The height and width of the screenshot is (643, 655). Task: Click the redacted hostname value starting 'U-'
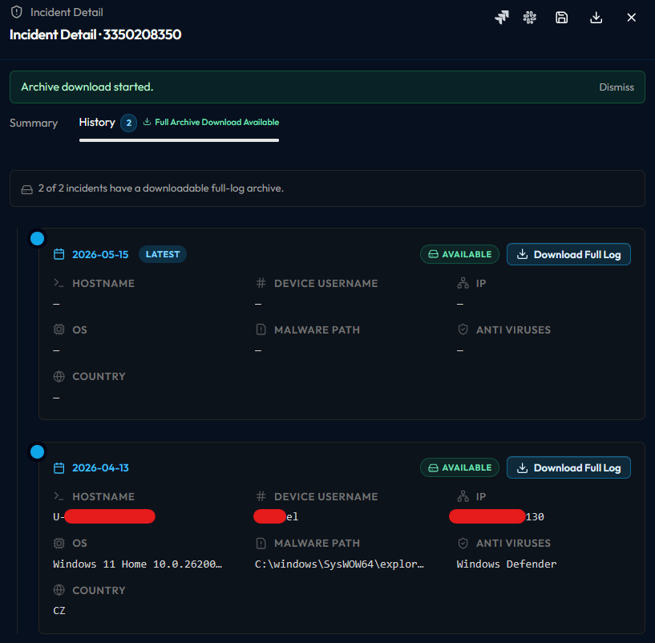click(104, 516)
